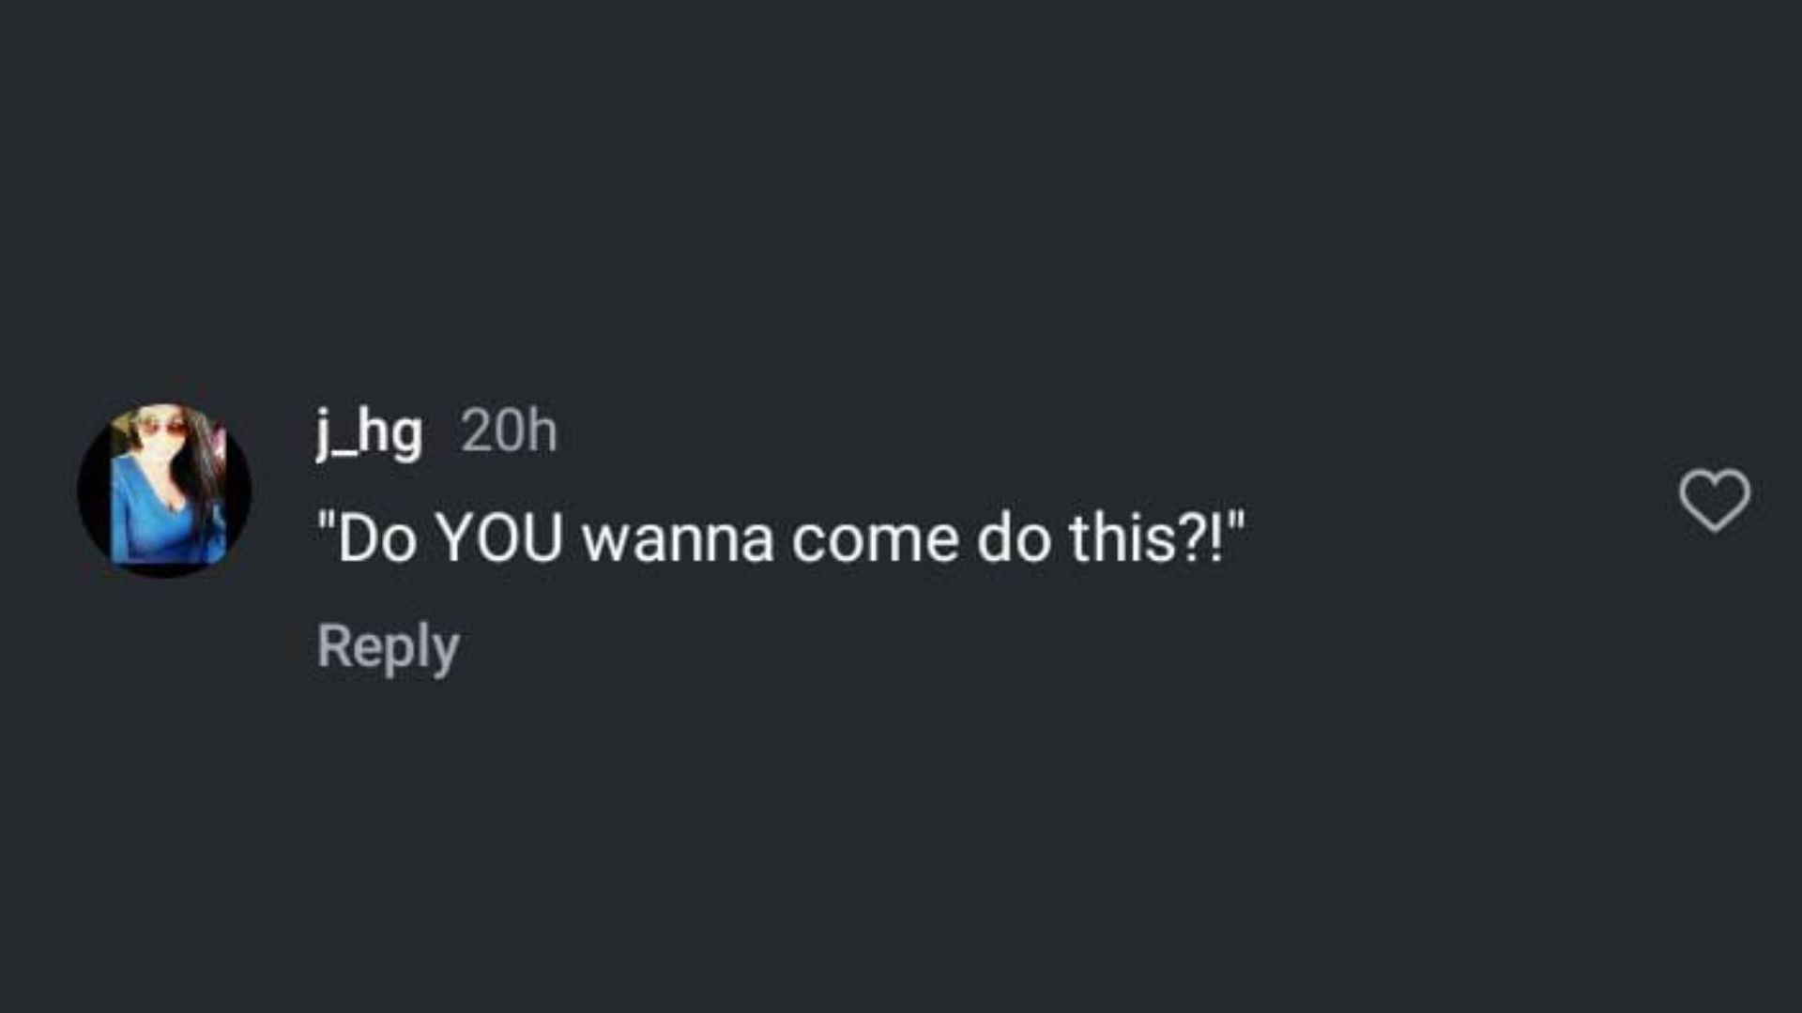Image resolution: width=1802 pixels, height=1013 pixels.
Task: Select the quoted comment body text
Action: tap(781, 540)
